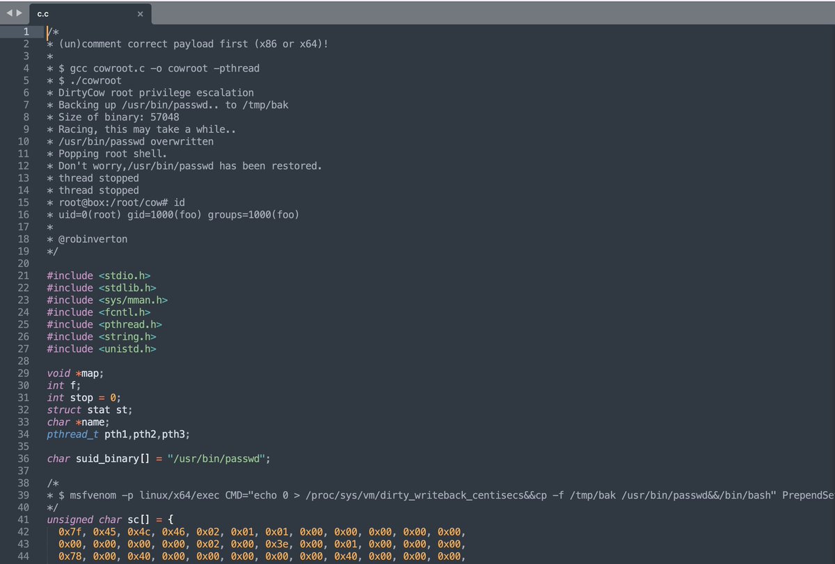Click the tab forward navigation arrow
Screen dimensions: 835x564
click(x=19, y=13)
